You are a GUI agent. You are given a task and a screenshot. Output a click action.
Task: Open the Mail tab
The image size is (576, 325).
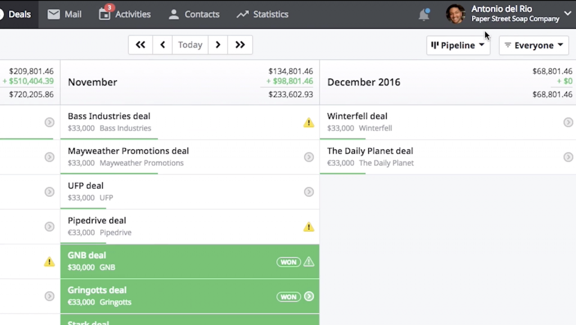point(64,14)
